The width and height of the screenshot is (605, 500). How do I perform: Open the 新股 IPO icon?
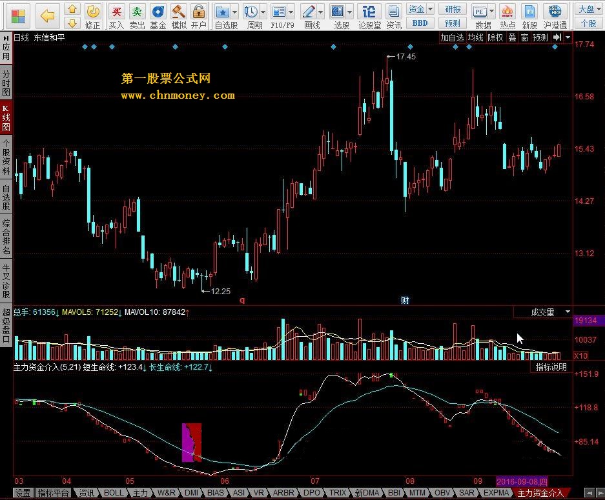click(x=529, y=12)
